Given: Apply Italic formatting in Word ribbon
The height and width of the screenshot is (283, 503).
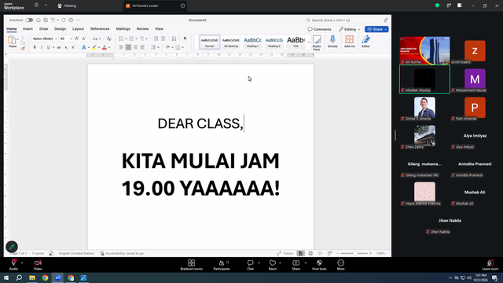Looking at the screenshot, I should (42, 47).
